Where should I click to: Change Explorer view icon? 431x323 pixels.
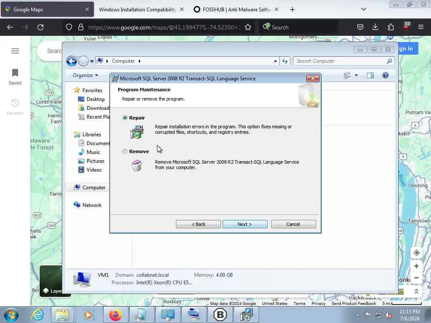click(347, 75)
